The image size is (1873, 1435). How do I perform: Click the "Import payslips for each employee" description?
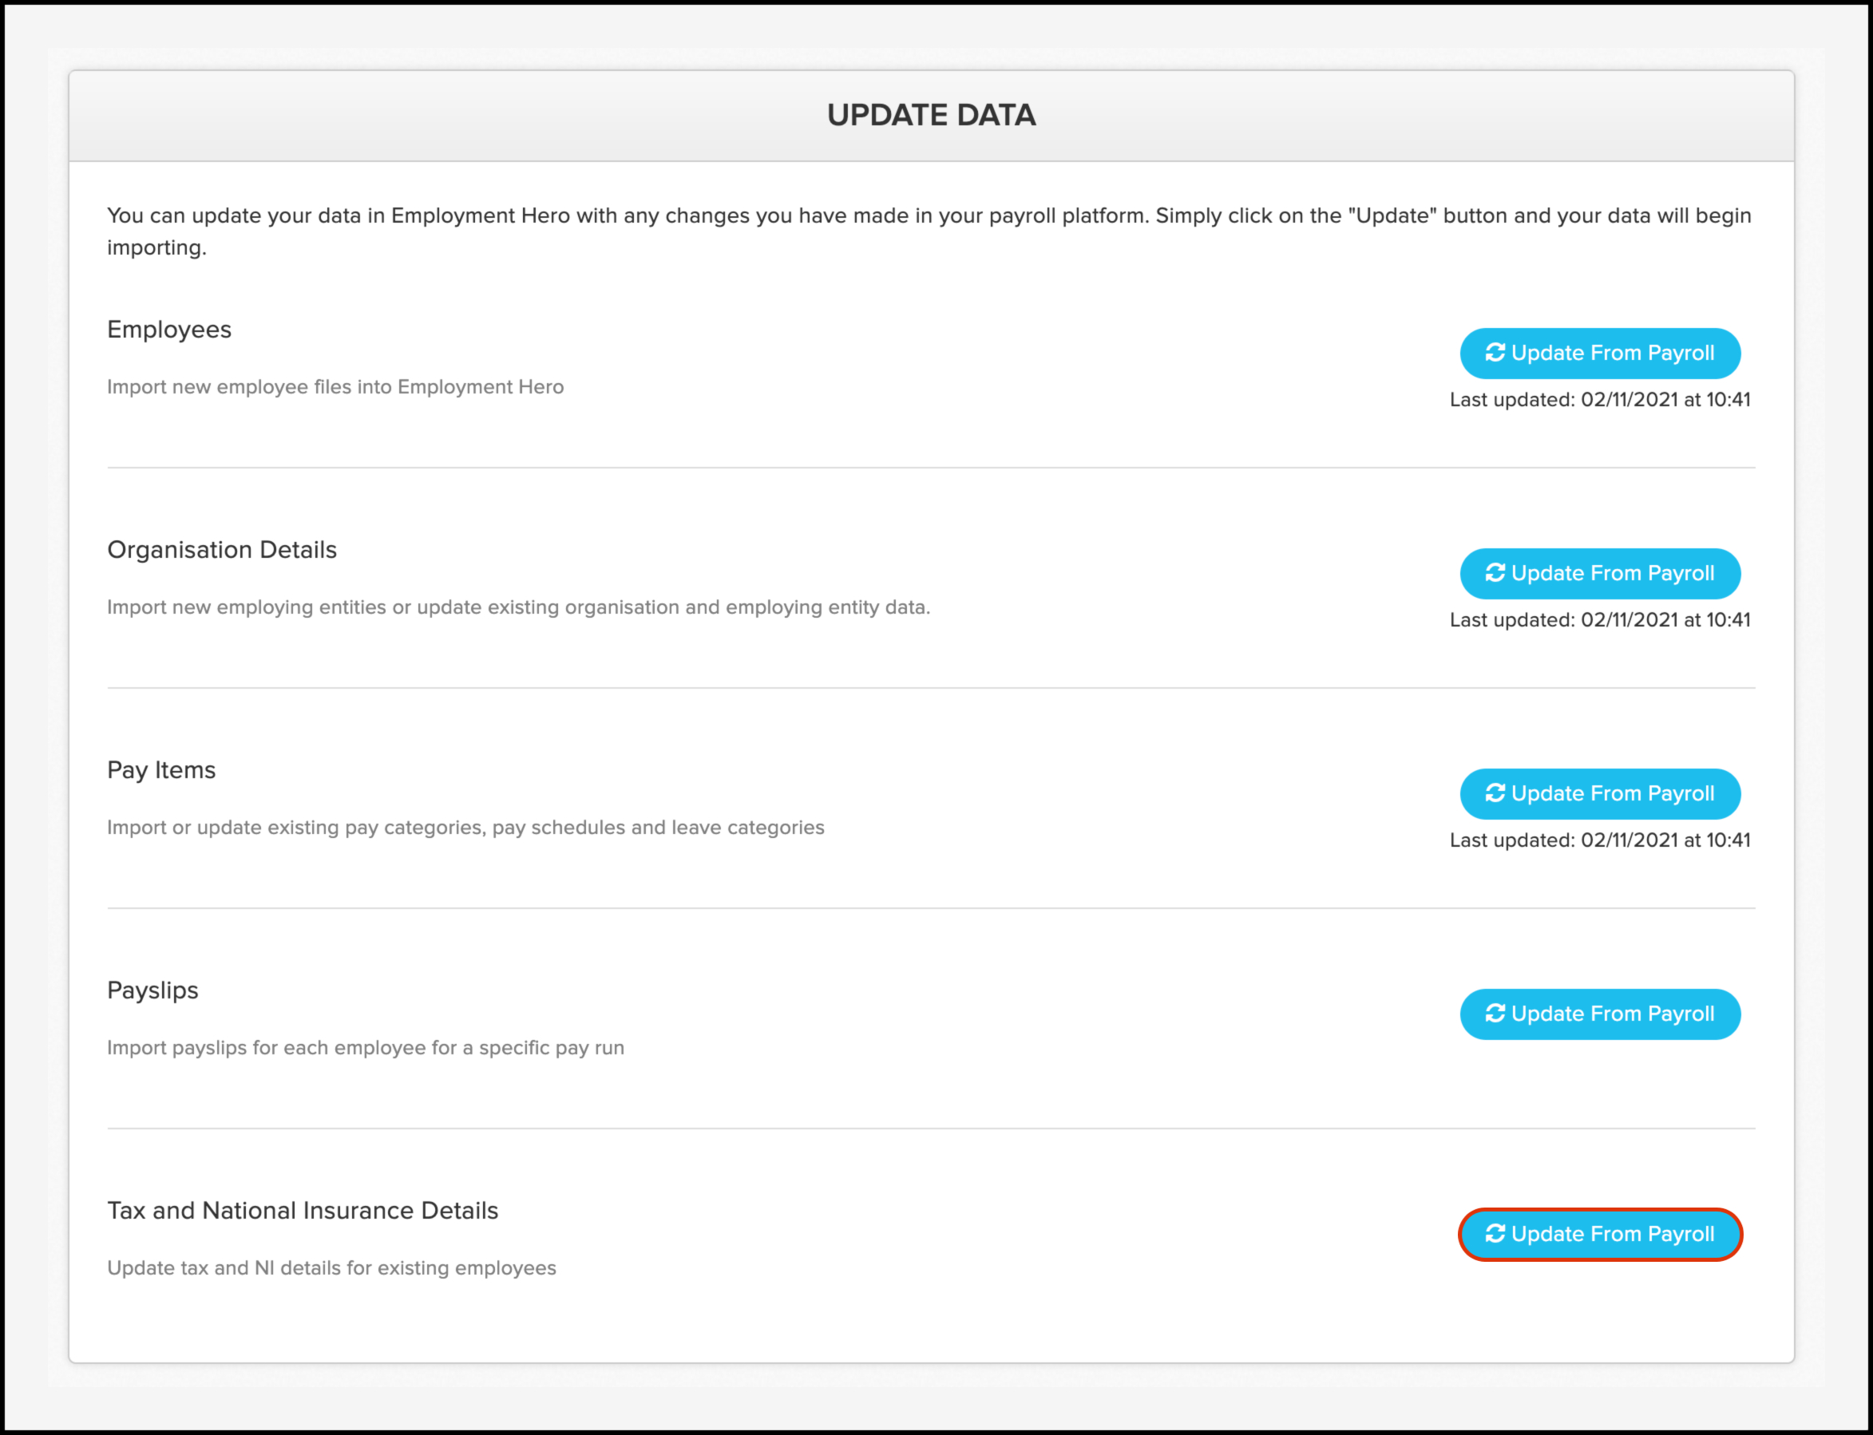coord(366,1048)
